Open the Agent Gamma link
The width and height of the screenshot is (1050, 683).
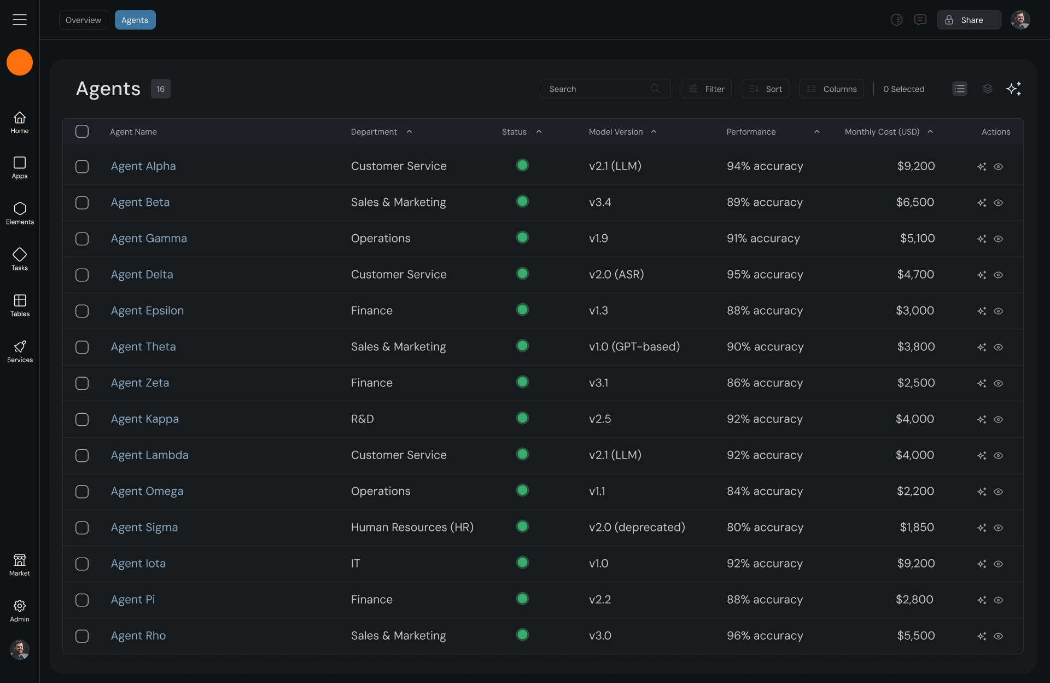[149, 239]
